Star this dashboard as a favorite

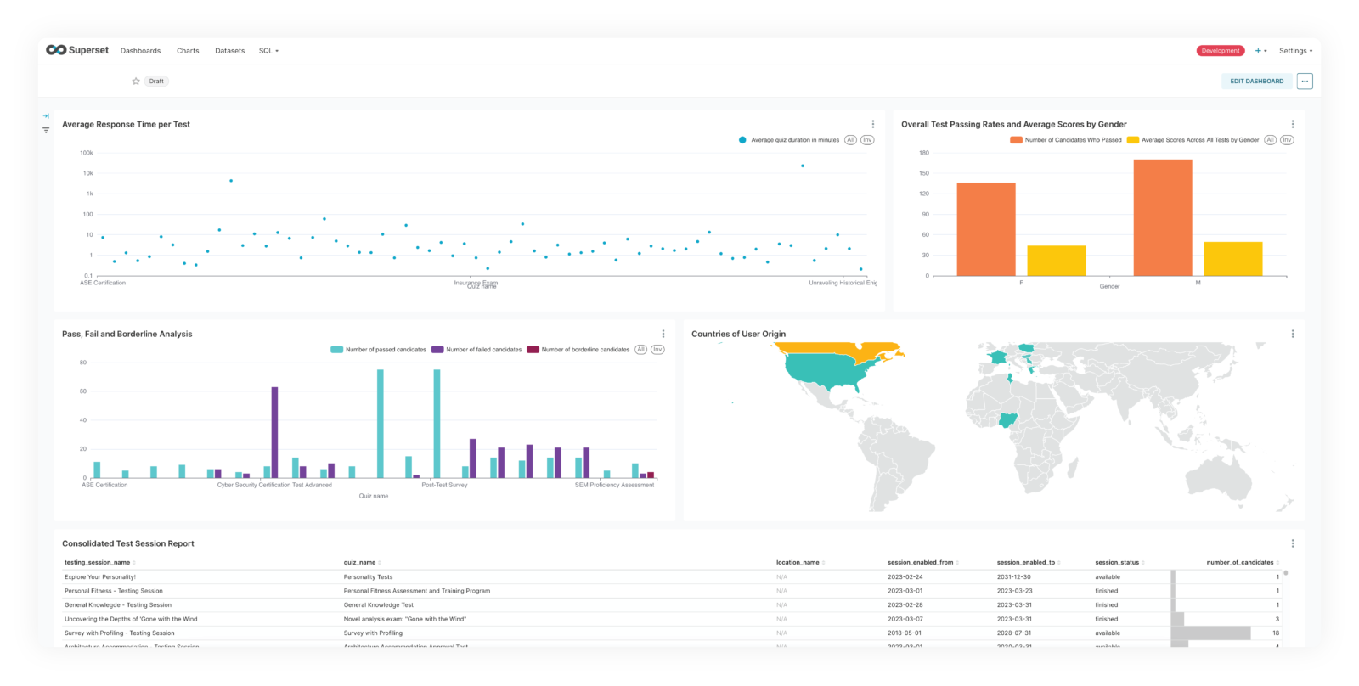tap(136, 82)
